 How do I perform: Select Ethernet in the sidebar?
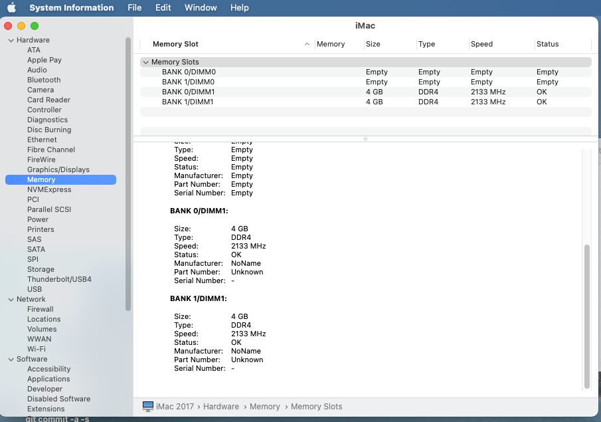point(42,140)
